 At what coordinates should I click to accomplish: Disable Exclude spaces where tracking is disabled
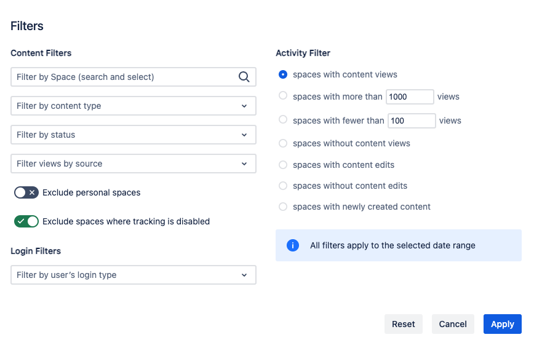click(26, 221)
